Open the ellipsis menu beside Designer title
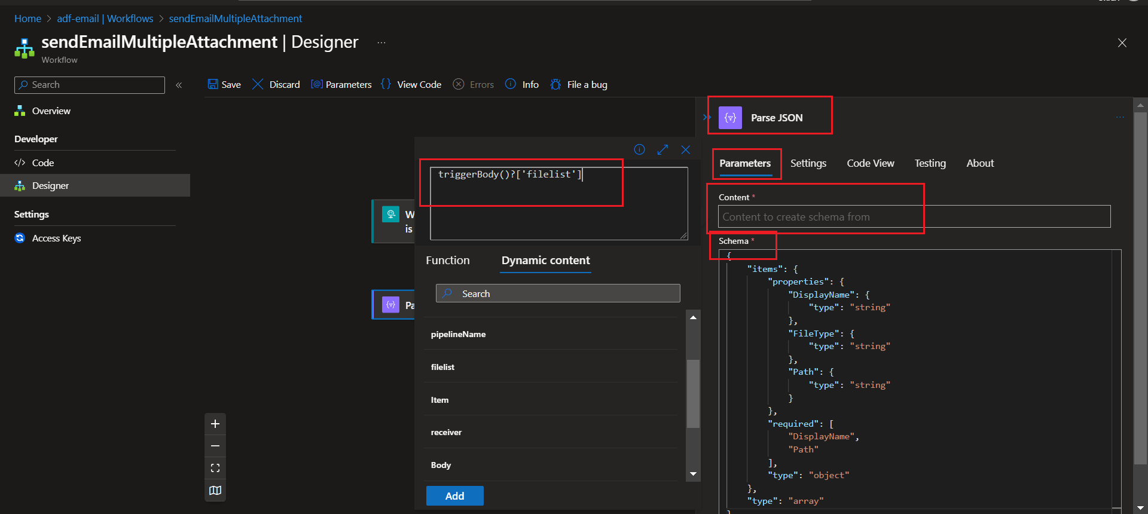The height and width of the screenshot is (514, 1148). pyautogui.click(x=381, y=42)
